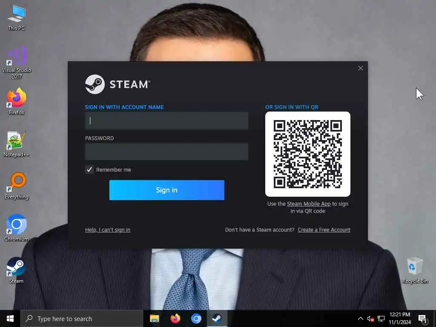Select the Steam desktop shortcut
Screen dimensions: 436x327
[17, 270]
